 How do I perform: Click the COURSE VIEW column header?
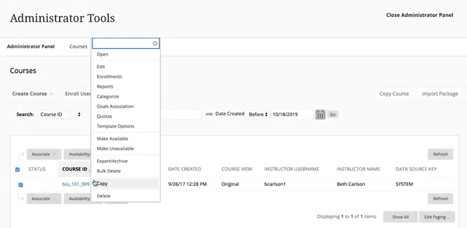tap(237, 169)
